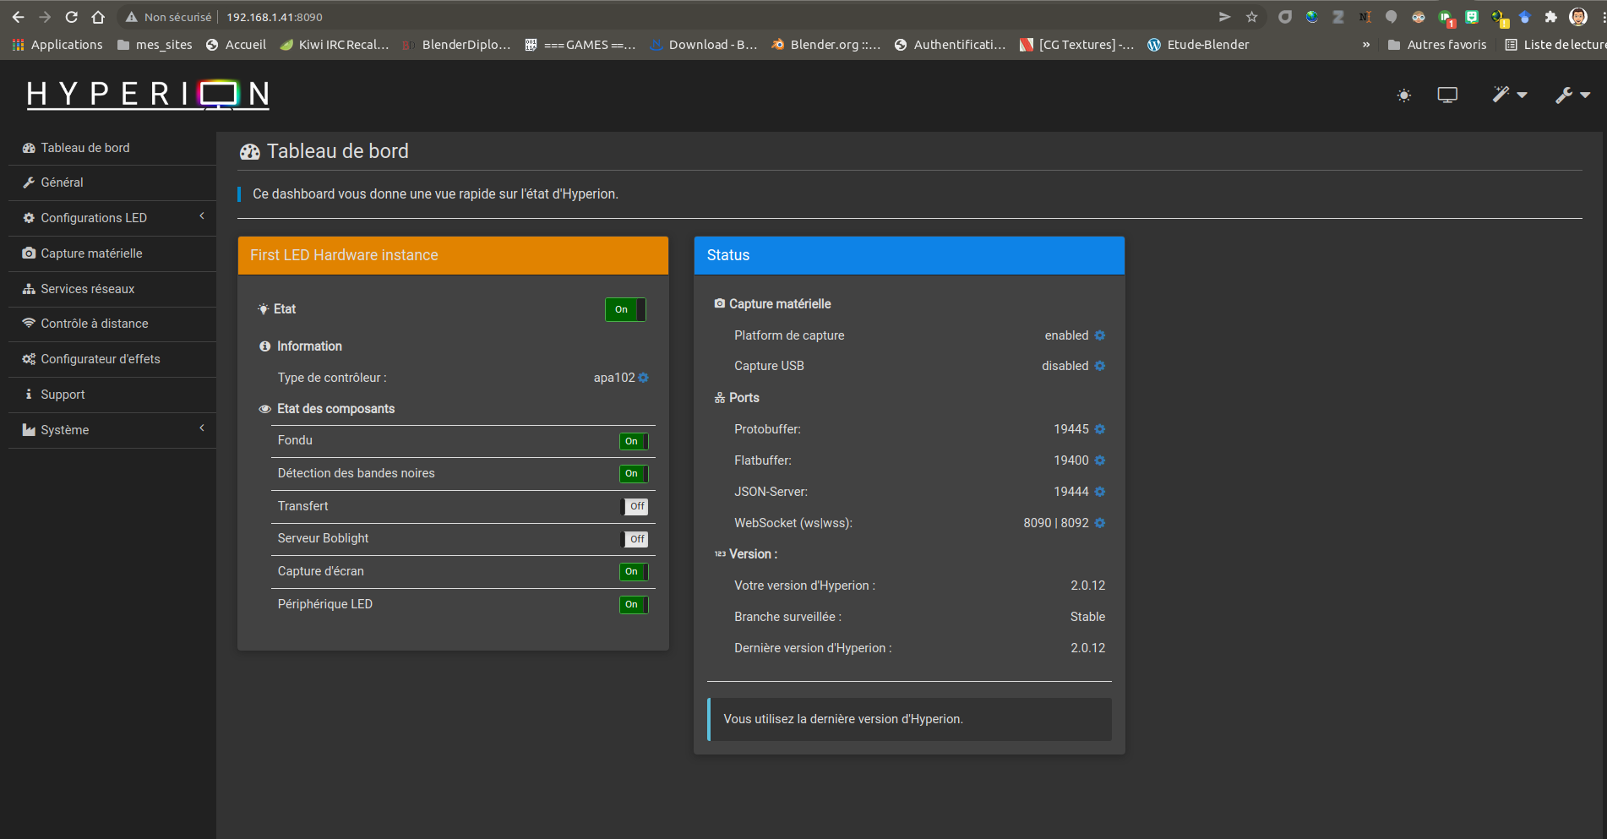Open the live video monitor icon
Image resolution: width=1607 pixels, height=839 pixels.
point(1447,95)
